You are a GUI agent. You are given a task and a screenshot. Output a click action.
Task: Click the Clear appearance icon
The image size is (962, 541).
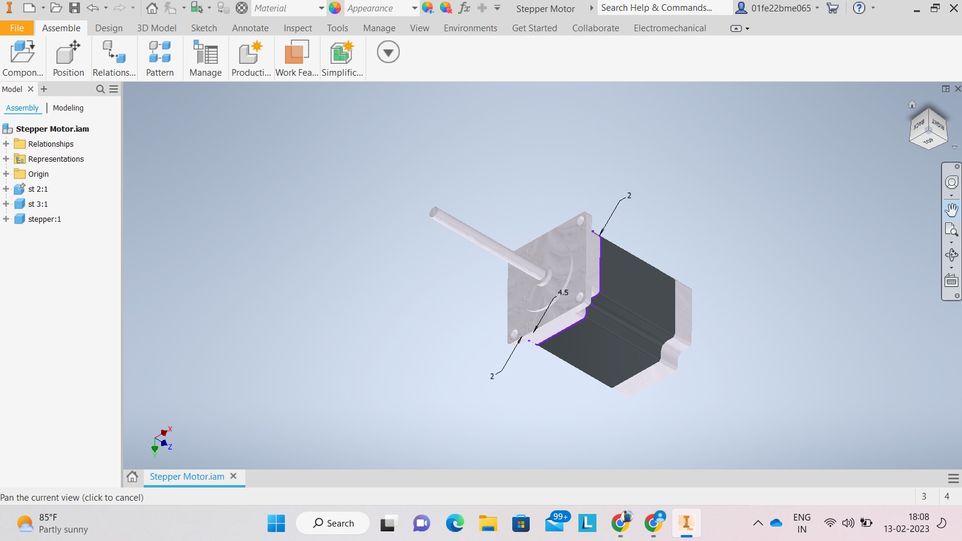[446, 8]
